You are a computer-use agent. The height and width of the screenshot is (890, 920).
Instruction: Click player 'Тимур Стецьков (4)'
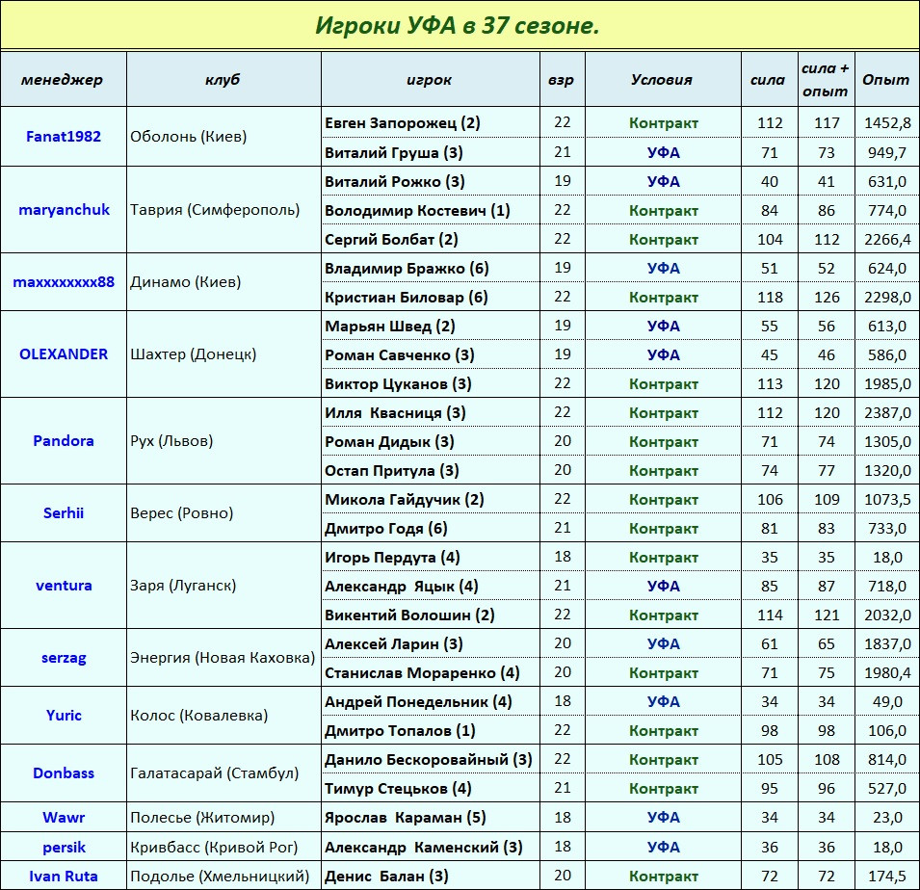point(399,789)
